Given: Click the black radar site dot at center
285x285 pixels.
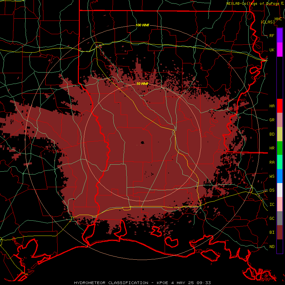Looking at the screenshot, I should [x=142, y=142].
